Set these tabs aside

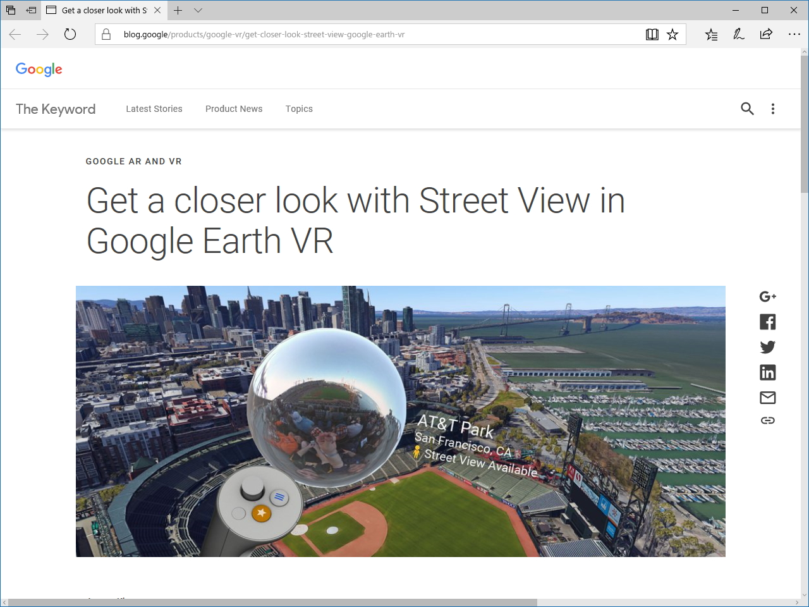click(x=31, y=10)
